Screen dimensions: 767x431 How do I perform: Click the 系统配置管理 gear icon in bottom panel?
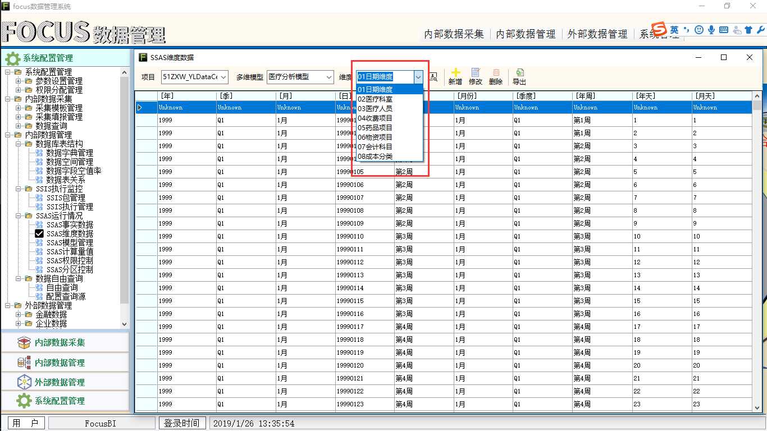24,401
